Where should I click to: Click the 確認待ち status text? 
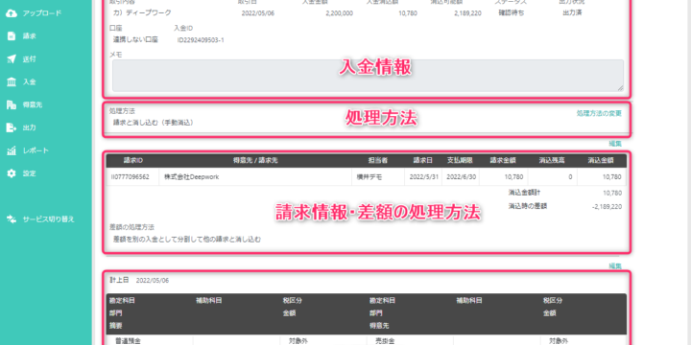pyautogui.click(x=512, y=12)
